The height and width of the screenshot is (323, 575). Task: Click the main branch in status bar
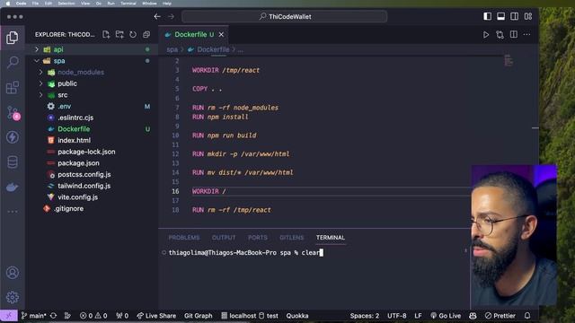pos(34,315)
